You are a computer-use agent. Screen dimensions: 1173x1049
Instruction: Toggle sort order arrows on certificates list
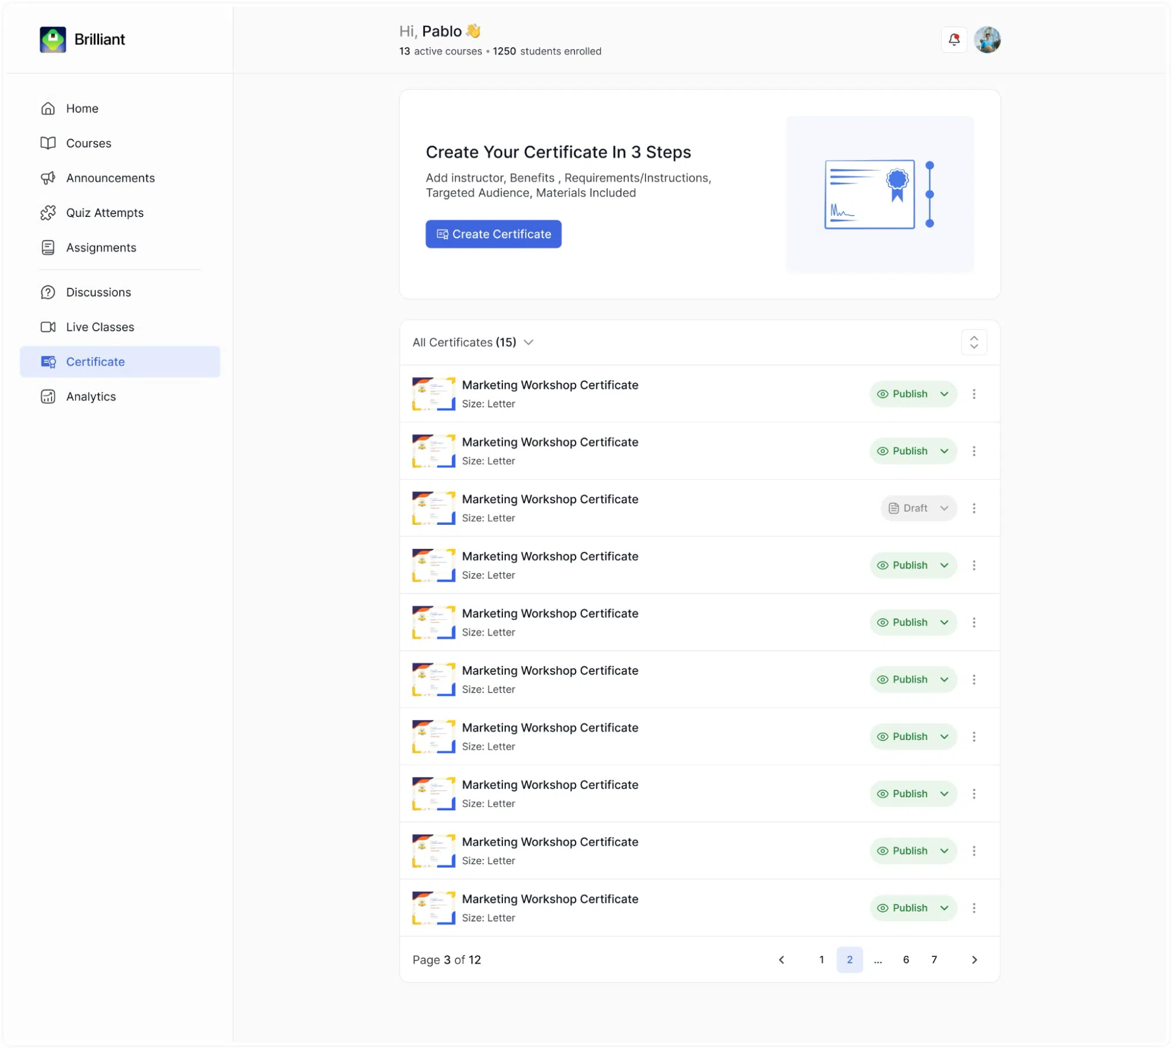[974, 342]
